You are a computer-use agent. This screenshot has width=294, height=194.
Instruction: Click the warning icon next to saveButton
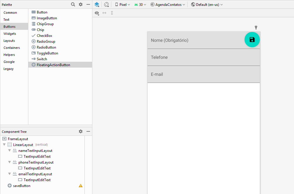pos(81,186)
